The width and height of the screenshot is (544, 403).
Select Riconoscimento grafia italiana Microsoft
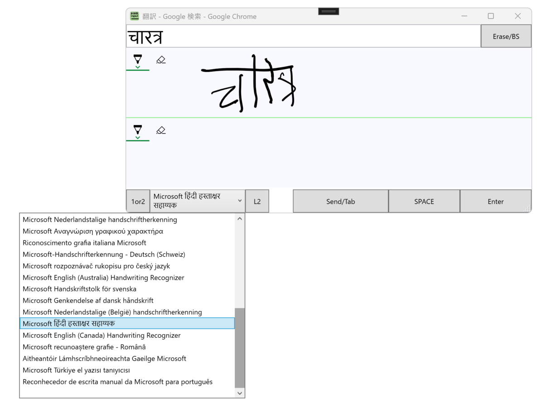(127, 243)
